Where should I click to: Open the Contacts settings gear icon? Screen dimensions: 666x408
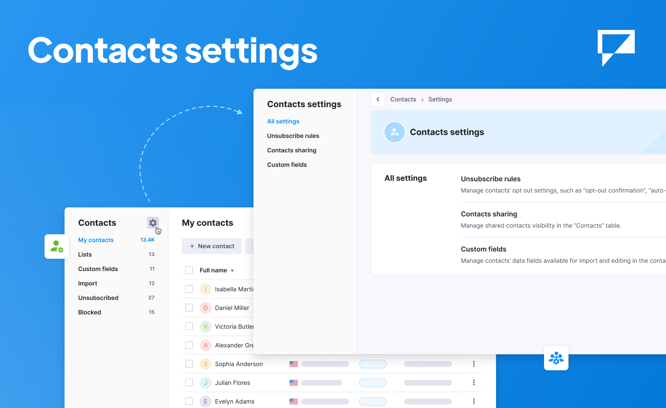(153, 223)
